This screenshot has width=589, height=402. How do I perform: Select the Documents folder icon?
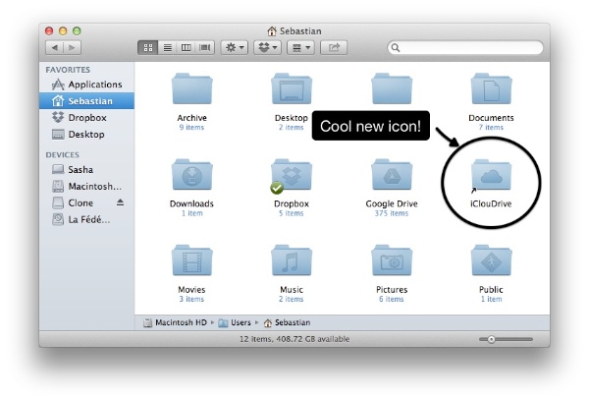click(x=492, y=89)
